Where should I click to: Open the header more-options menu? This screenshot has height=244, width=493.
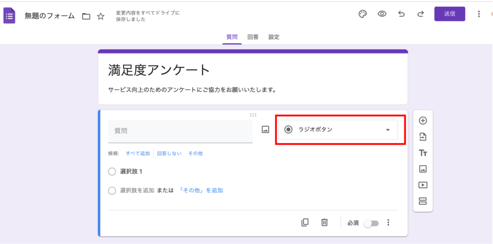[479, 14]
